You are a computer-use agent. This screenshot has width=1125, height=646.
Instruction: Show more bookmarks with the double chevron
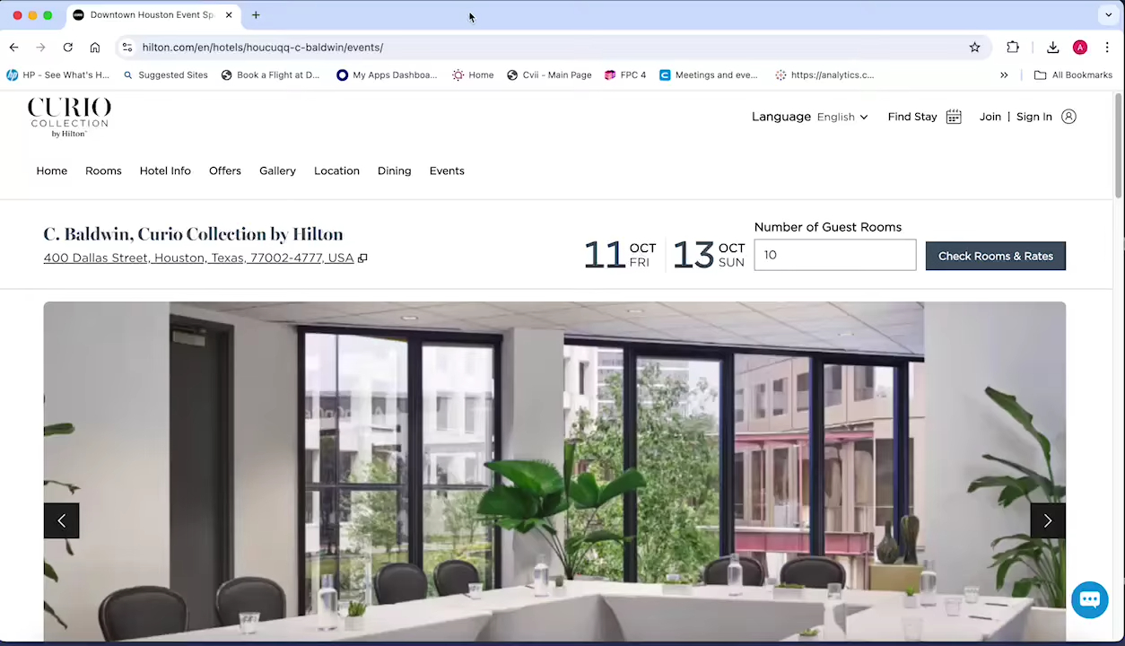[x=1004, y=75]
